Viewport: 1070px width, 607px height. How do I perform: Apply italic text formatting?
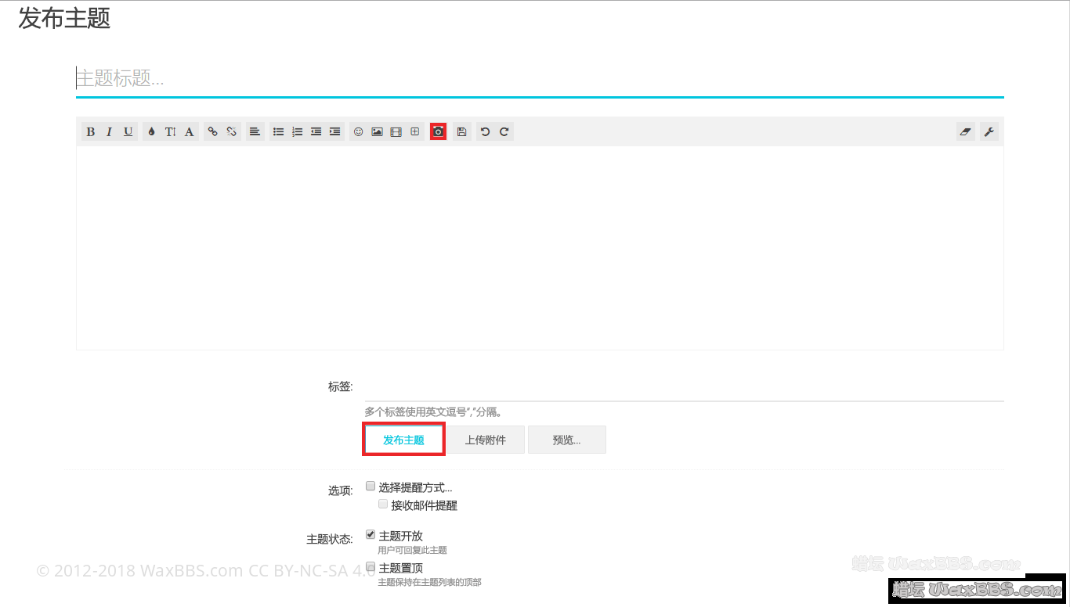coord(110,132)
